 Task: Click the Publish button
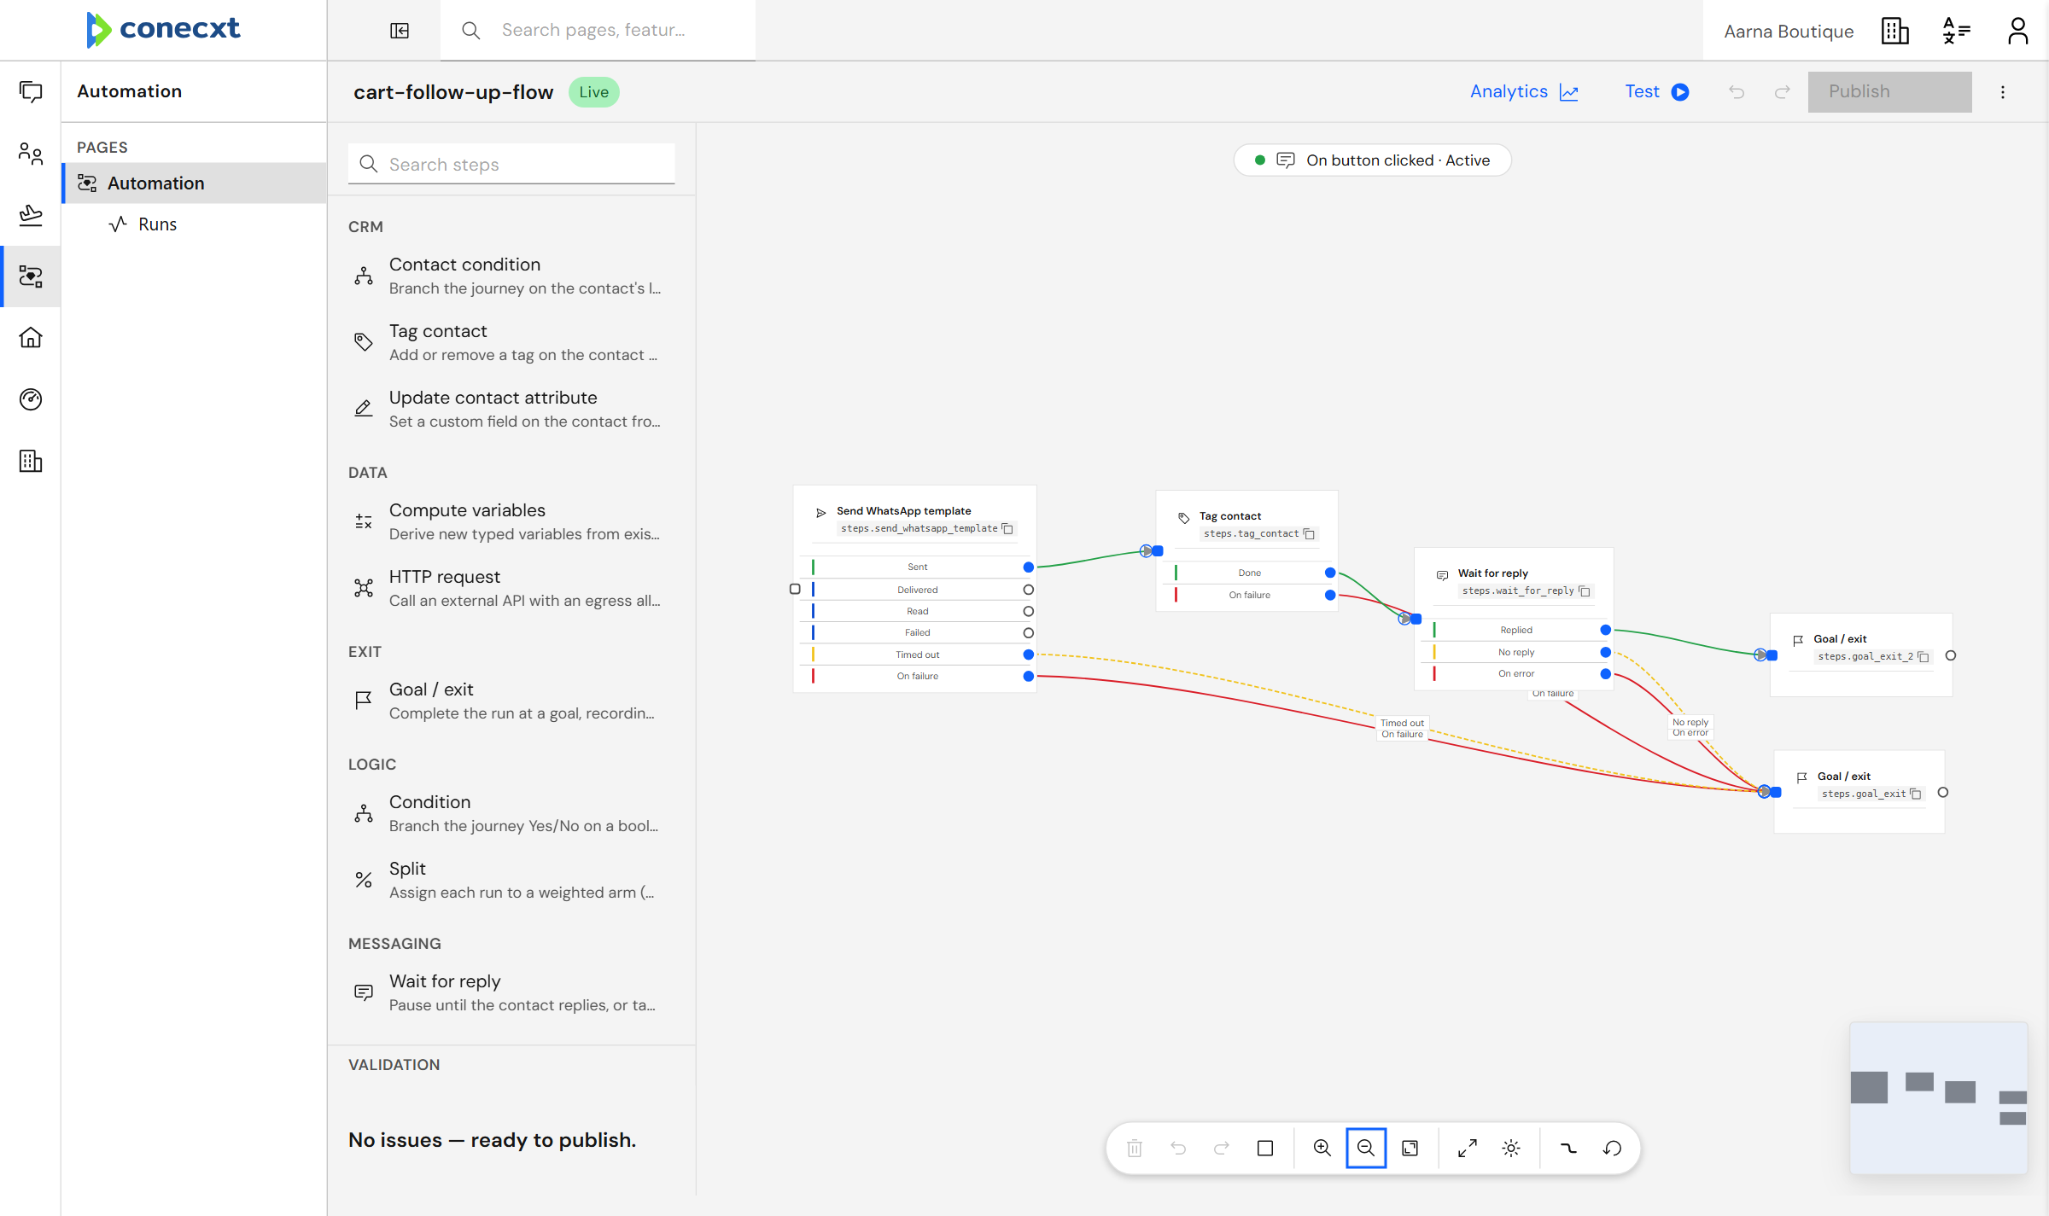[x=1889, y=92]
